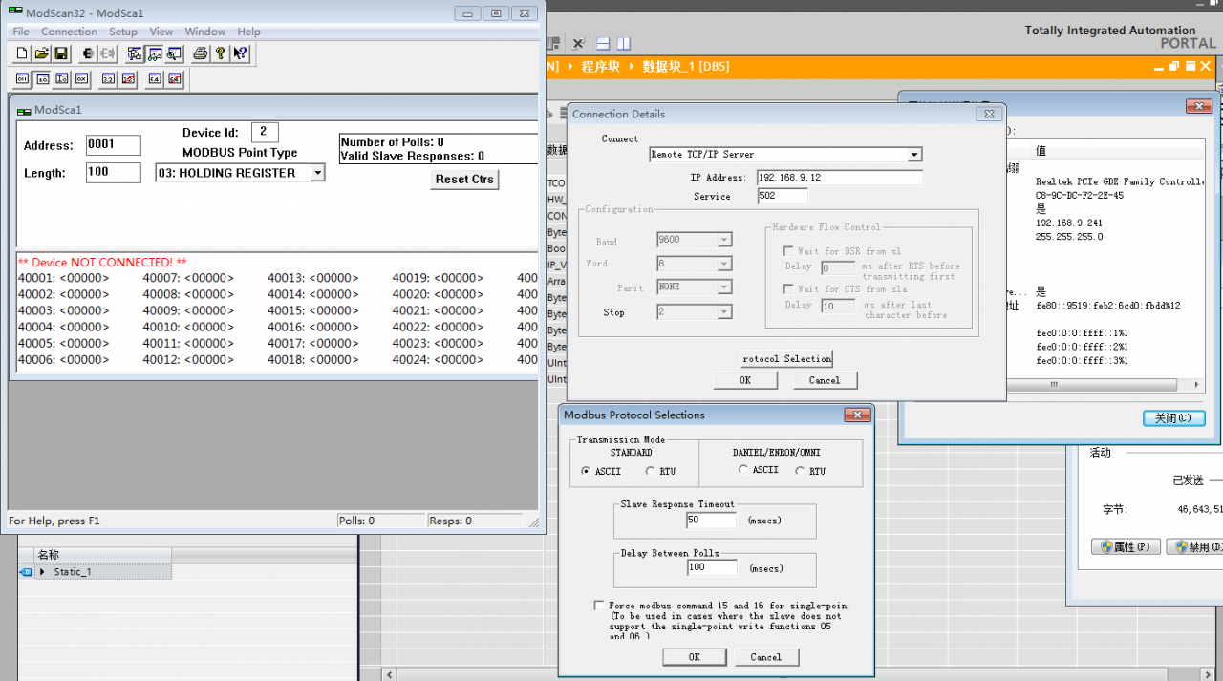Select floating point display icon

[108, 79]
